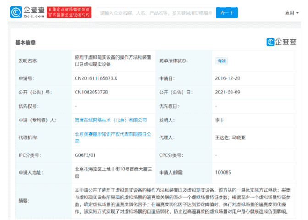The width and height of the screenshot is (308, 220).
Task: Select agent names 王达佐; 马晓亚
Action: [230, 137]
